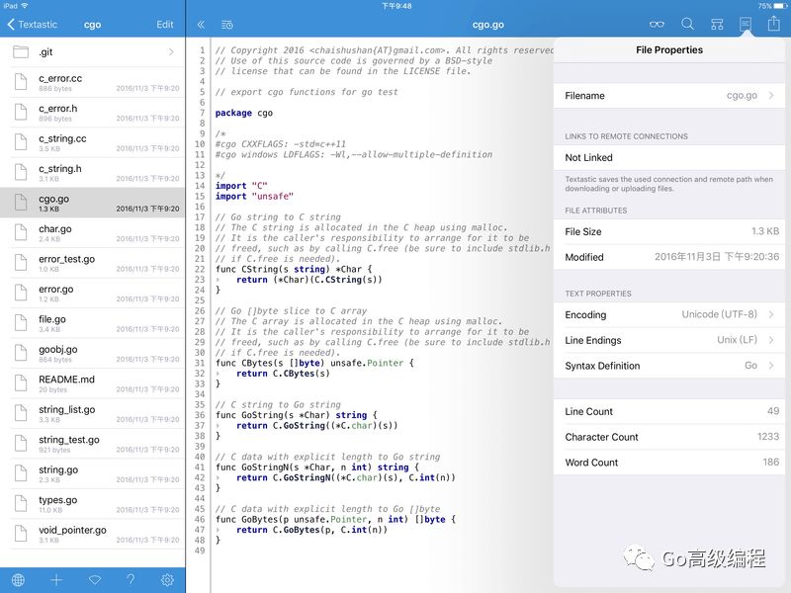Open the Filename row to rename
Viewport: 791px width, 593px height.
tap(669, 96)
